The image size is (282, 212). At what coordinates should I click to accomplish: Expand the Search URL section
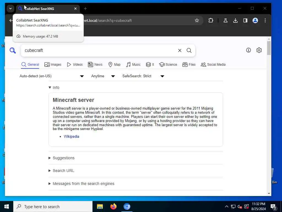click(x=61, y=171)
